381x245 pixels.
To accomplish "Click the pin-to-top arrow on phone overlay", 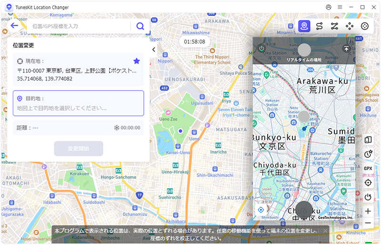I will point(346,49).
